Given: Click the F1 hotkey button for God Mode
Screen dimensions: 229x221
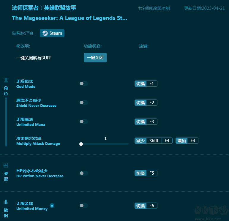Looking at the screenshot, I should [151, 84].
